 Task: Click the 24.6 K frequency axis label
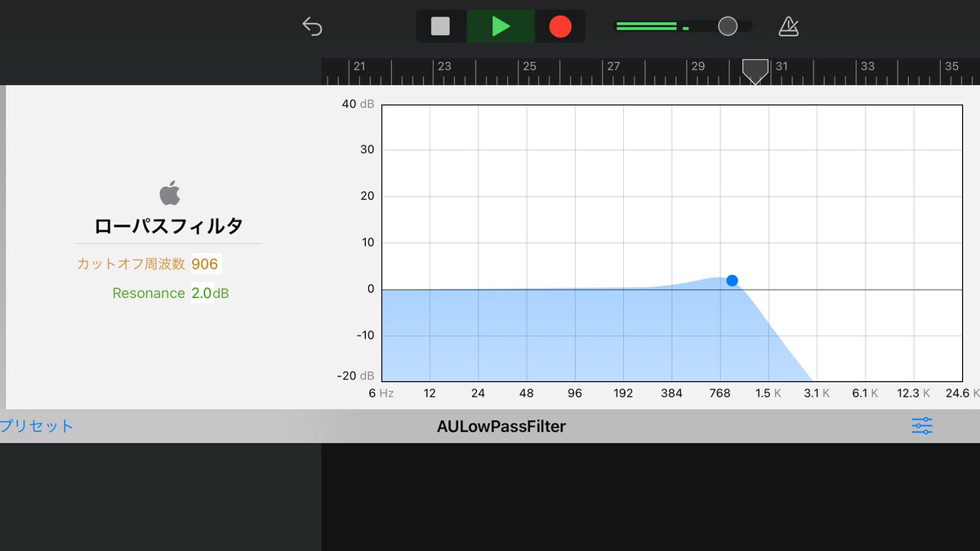(x=962, y=393)
